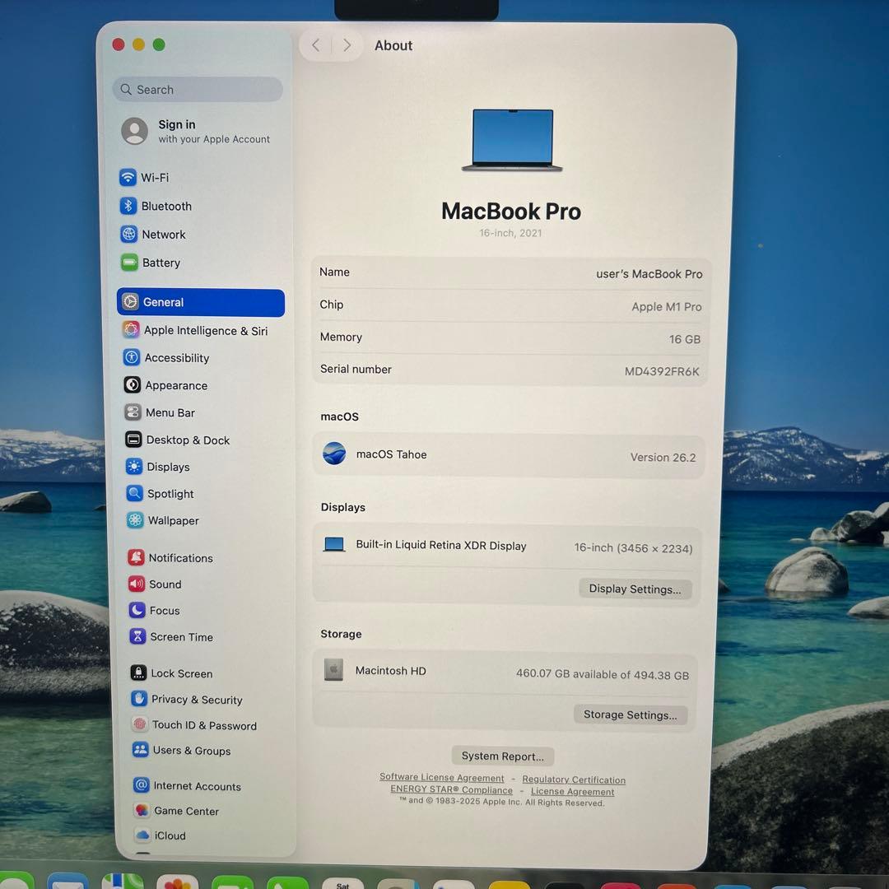Open Bluetooth settings icon

[128, 205]
